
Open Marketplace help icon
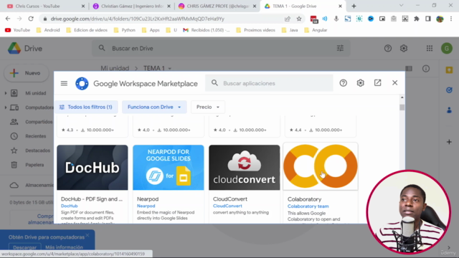pos(343,83)
